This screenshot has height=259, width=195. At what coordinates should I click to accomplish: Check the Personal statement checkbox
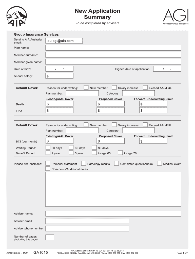click(48, 164)
